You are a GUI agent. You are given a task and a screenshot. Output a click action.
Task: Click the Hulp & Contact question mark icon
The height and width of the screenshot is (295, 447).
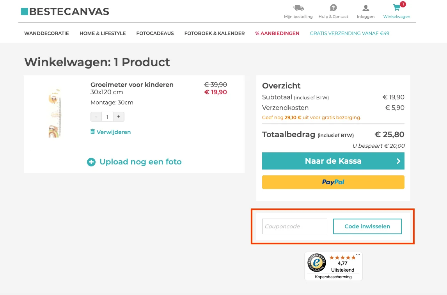point(333,7)
